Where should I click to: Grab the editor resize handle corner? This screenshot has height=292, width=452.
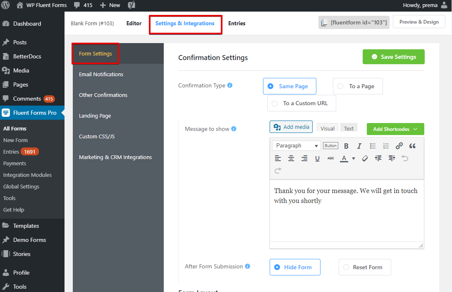coord(421,246)
